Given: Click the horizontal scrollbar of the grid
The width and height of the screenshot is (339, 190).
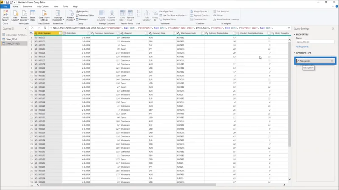Looking at the screenshot, I should click(x=128, y=185).
